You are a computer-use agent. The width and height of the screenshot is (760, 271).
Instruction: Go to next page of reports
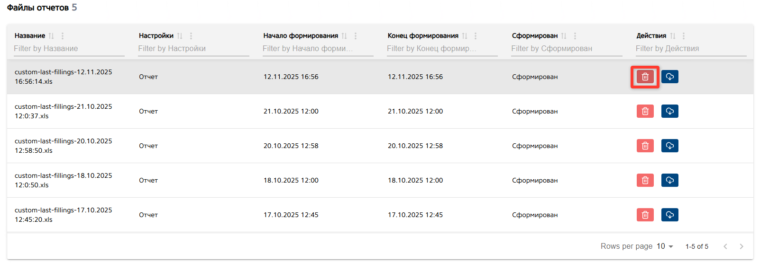click(742, 246)
